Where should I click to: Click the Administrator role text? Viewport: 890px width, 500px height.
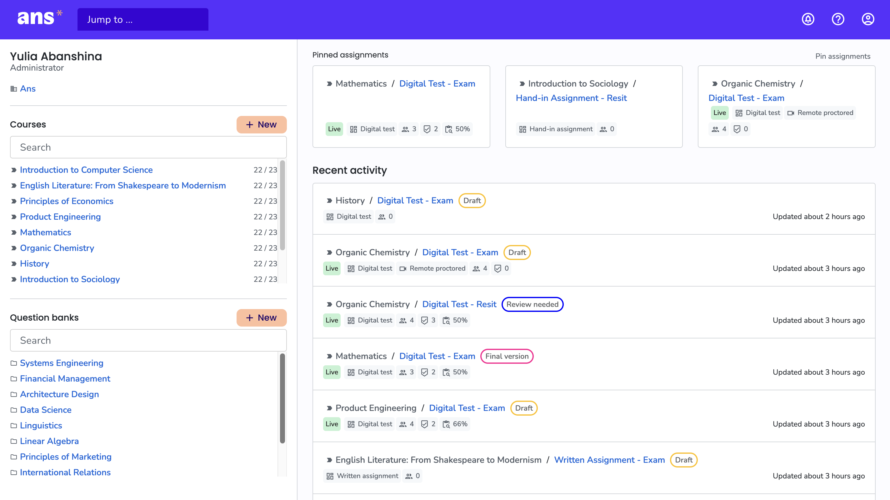(x=37, y=68)
